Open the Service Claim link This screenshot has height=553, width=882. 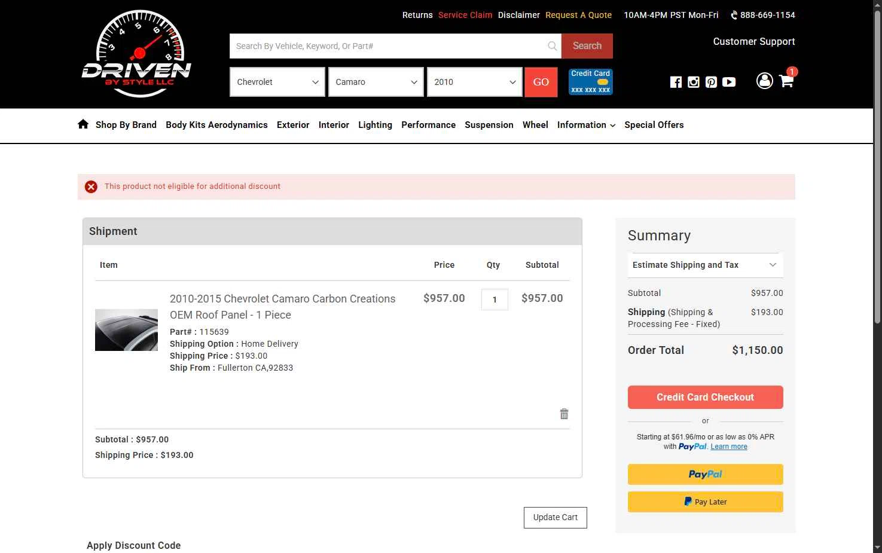[x=465, y=15]
